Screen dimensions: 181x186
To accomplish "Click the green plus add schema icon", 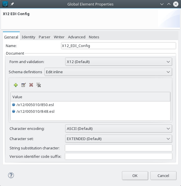I will (x=16, y=85).
